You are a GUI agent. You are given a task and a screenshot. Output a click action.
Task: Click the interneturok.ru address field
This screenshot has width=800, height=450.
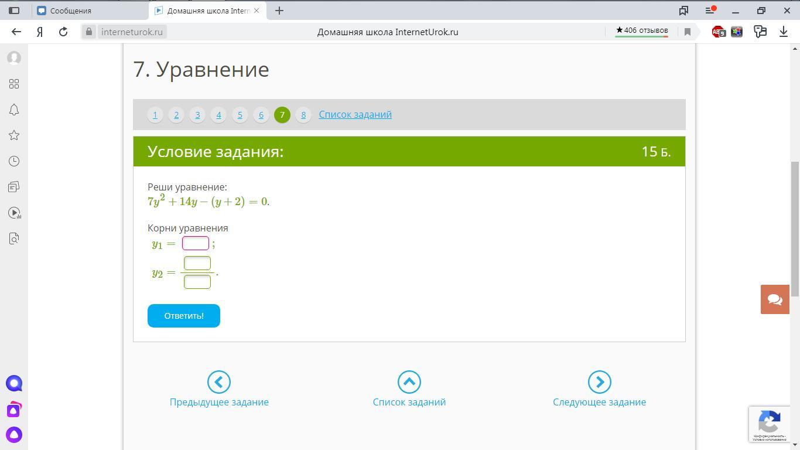(x=132, y=32)
